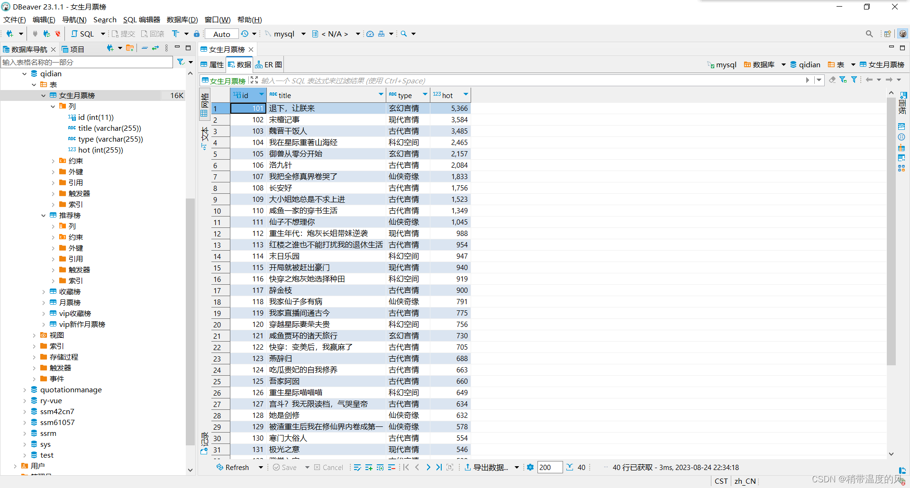This screenshot has height=488, width=910.
Task: Click the Refresh button
Action: pos(233,467)
